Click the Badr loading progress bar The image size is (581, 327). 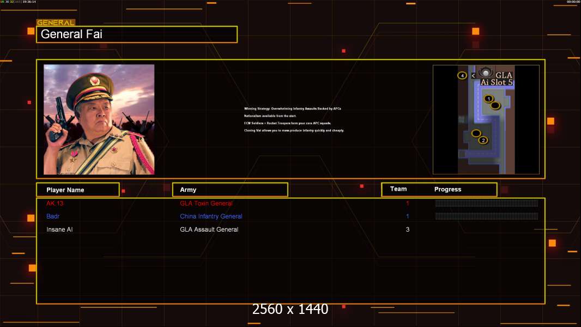487,216
